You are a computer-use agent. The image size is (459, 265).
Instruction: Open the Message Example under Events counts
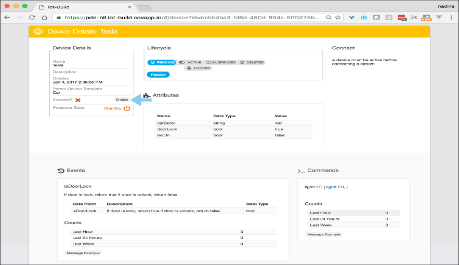click(x=83, y=253)
